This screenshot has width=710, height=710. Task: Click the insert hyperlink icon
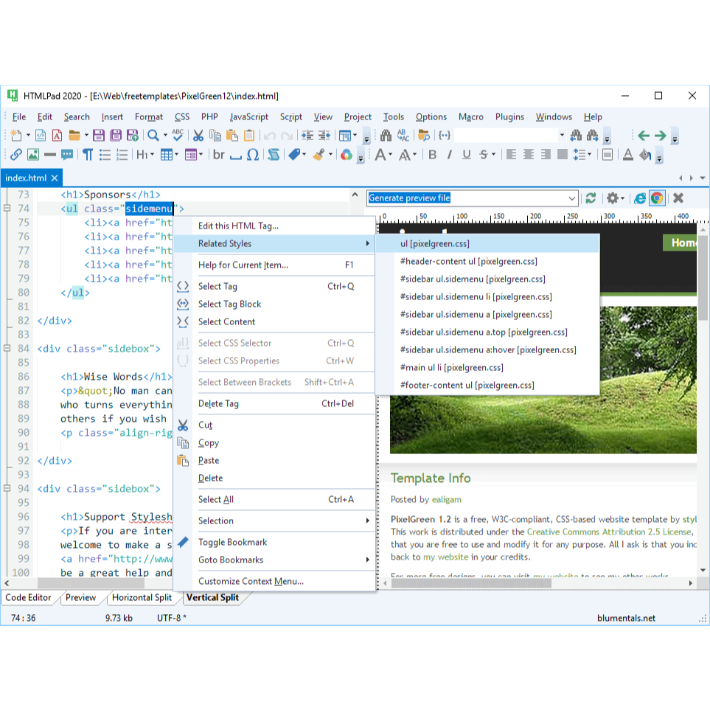(15, 155)
